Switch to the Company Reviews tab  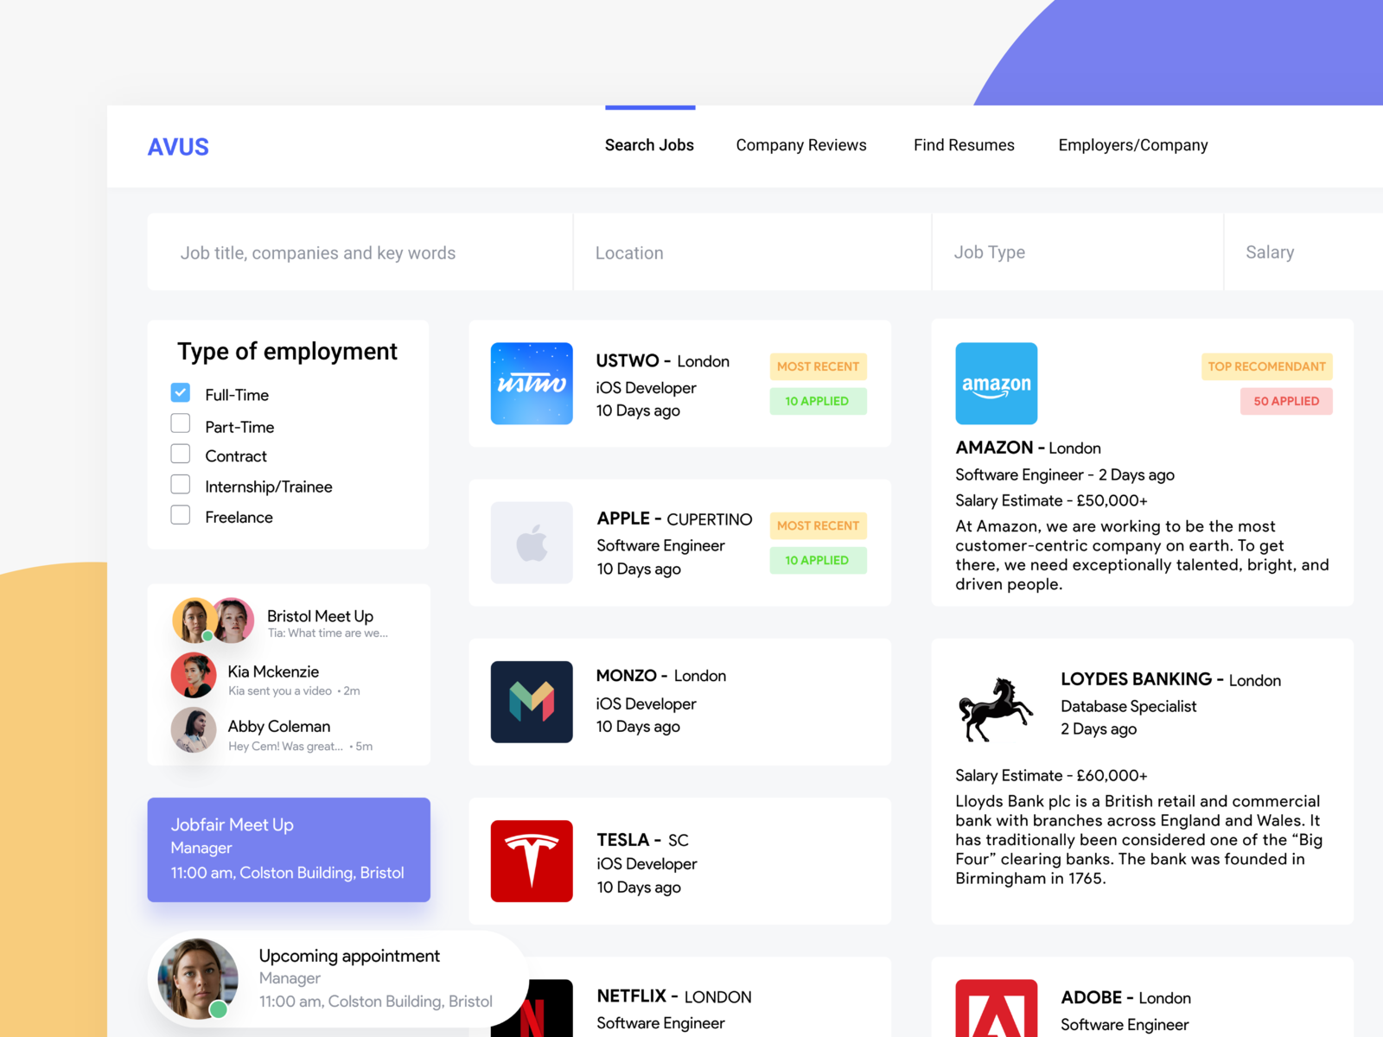point(800,145)
